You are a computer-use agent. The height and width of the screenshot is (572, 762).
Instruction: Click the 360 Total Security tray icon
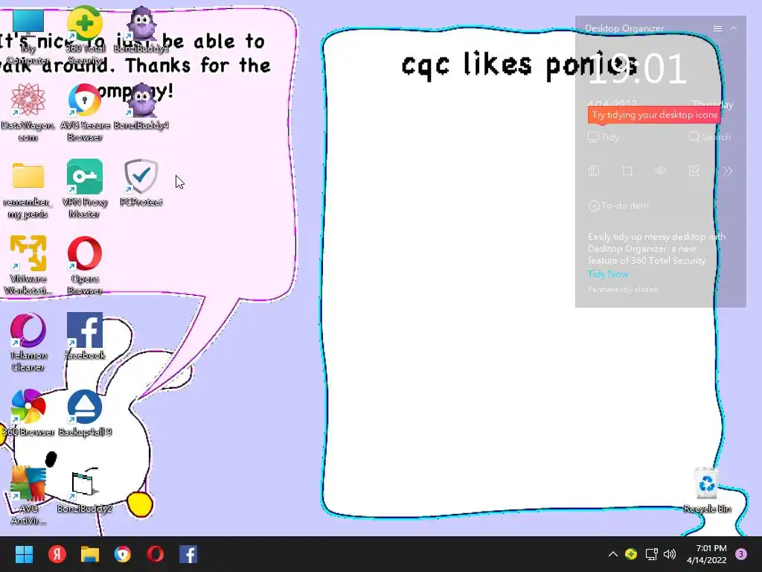(631, 554)
